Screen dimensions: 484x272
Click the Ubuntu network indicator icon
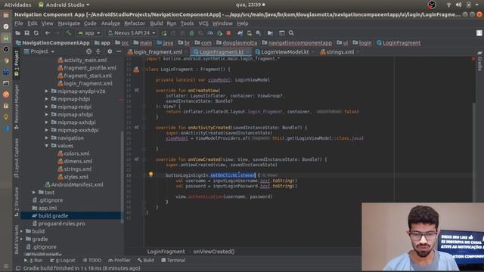[448, 5]
